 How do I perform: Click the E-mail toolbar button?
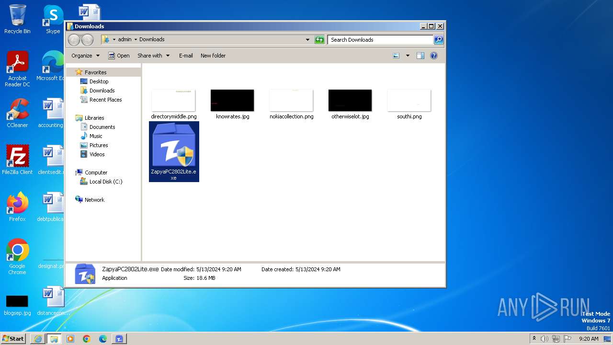[186, 56]
